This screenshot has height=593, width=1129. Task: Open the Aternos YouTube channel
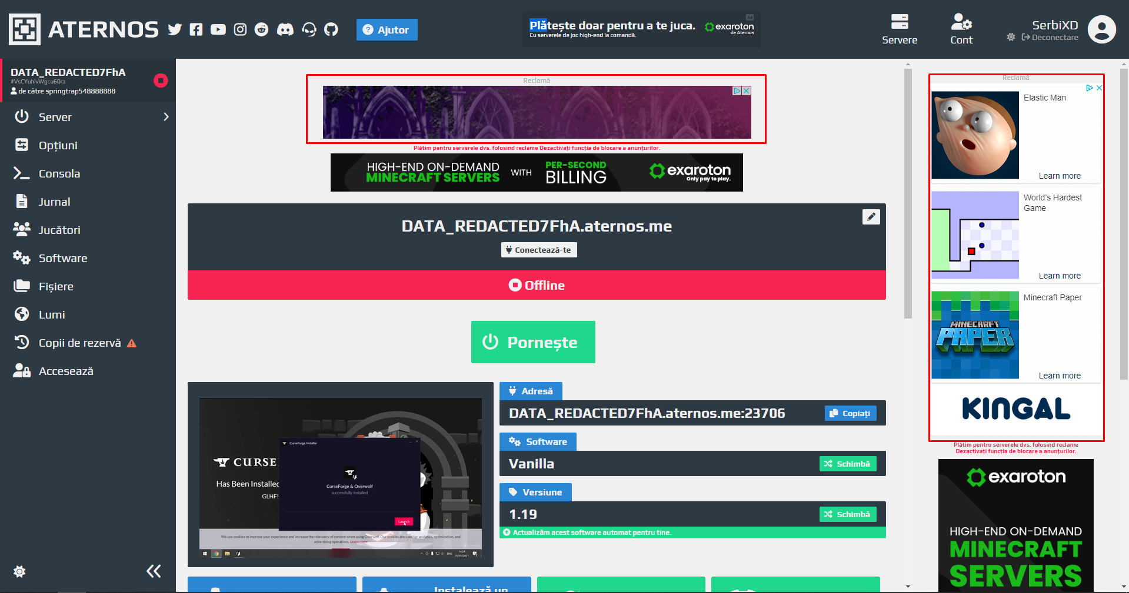pos(218,29)
